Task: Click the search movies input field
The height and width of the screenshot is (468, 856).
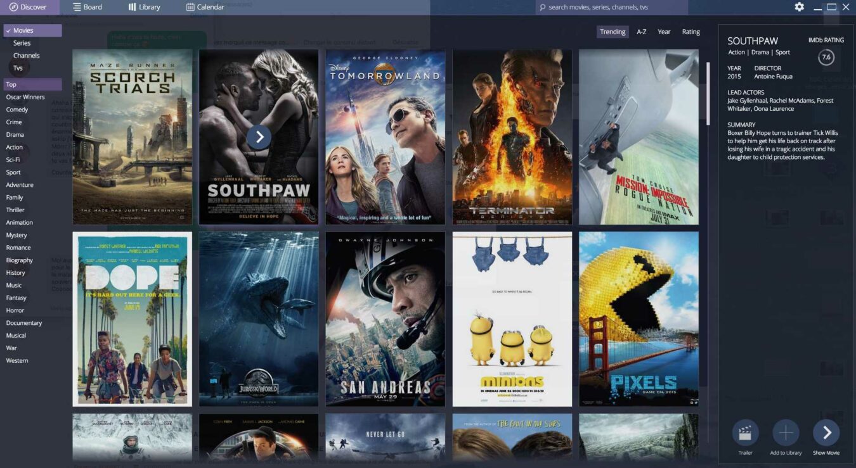Action: [611, 8]
